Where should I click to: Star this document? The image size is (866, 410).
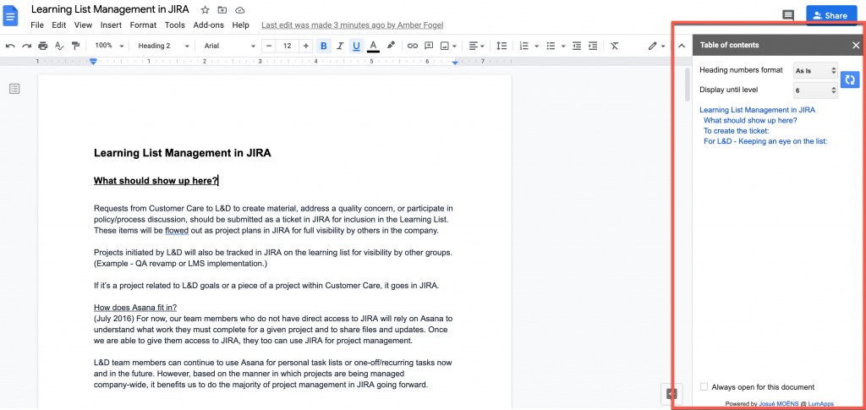tap(205, 10)
